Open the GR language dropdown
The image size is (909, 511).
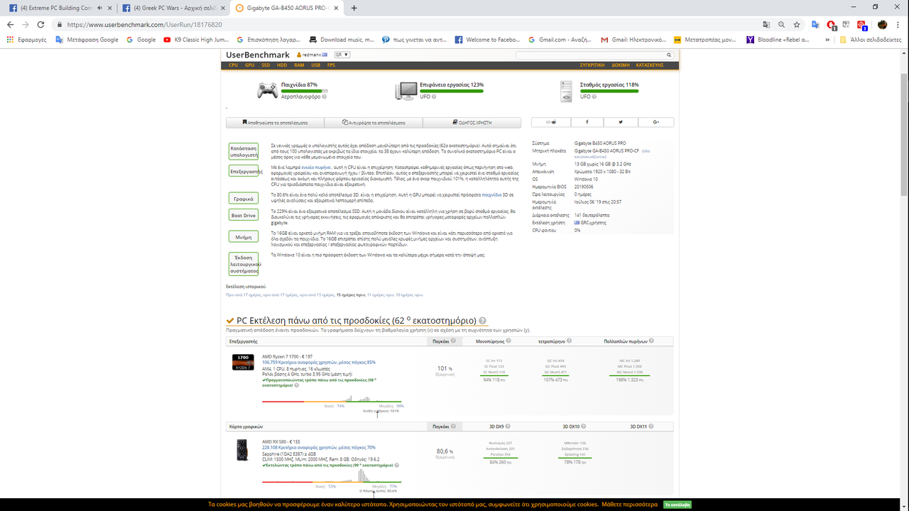point(342,55)
